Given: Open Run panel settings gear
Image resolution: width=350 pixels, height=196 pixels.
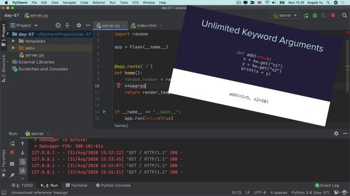Looking at the screenshot, I should 336,133.
